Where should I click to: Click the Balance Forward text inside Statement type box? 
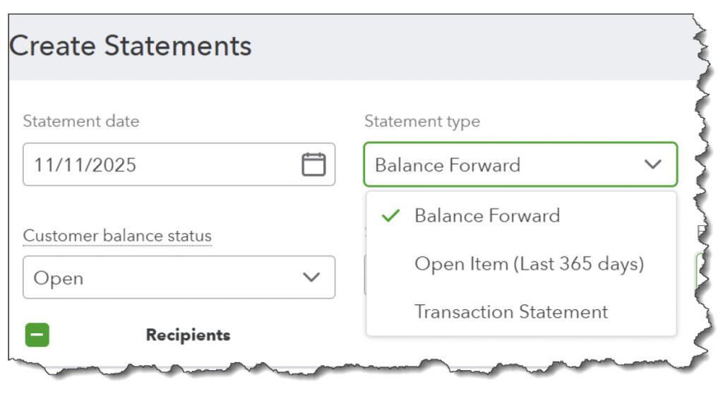click(448, 165)
